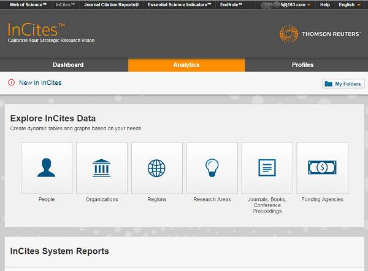
Task: Click the Organizations label text
Action: tap(102, 199)
